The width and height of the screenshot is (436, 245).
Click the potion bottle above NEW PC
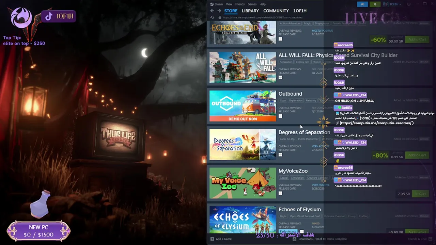(x=40, y=205)
